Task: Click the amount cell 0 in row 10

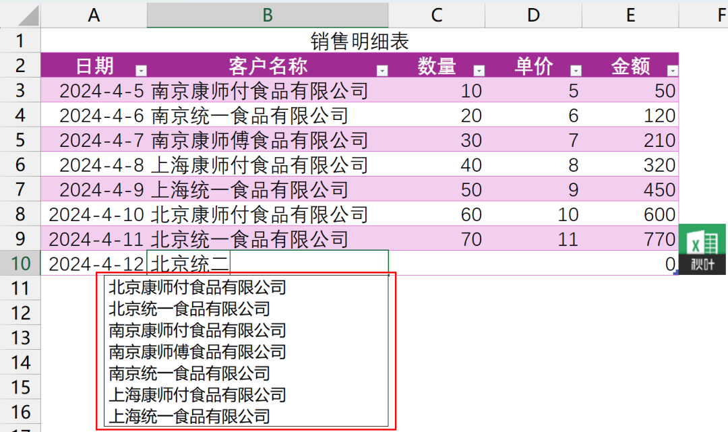Action: click(x=630, y=263)
